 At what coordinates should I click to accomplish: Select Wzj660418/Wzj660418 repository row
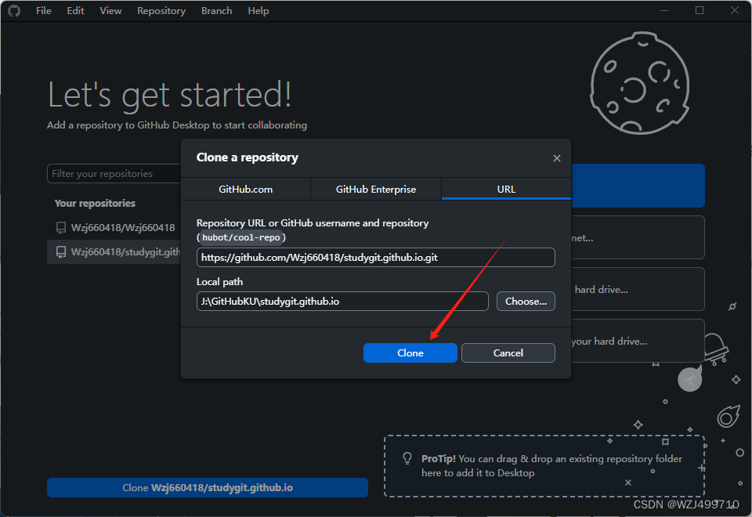tap(114, 227)
